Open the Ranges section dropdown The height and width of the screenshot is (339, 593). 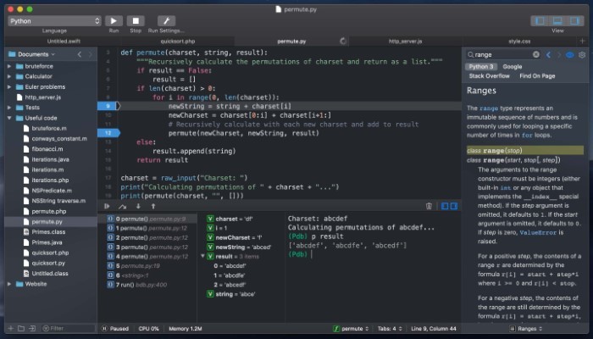point(526,329)
